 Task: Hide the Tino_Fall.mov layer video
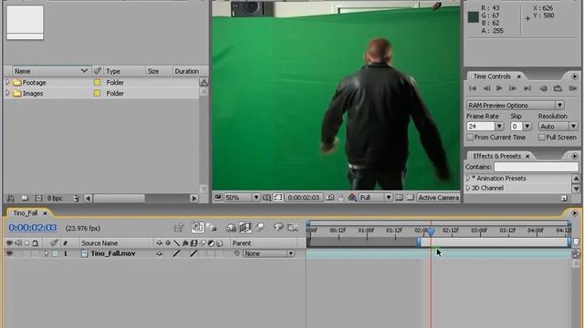9,253
